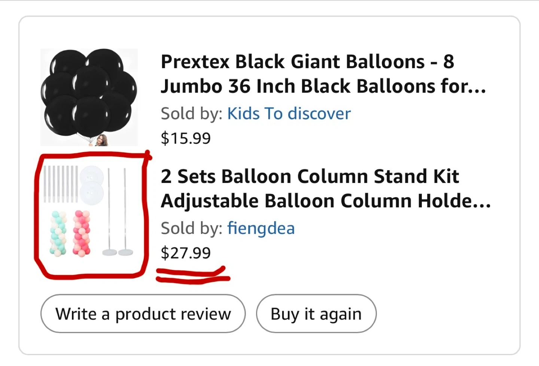
Task: Click the teal balloon column in kit image
Action: tap(58, 234)
